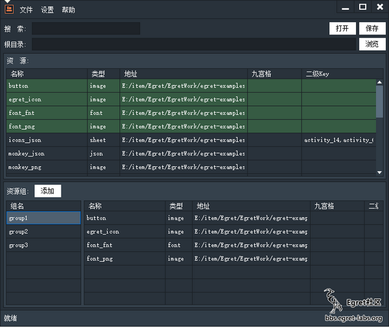Select the monkey_png resource row
Viewport: 389px width, 328px height.
[x=191, y=167]
